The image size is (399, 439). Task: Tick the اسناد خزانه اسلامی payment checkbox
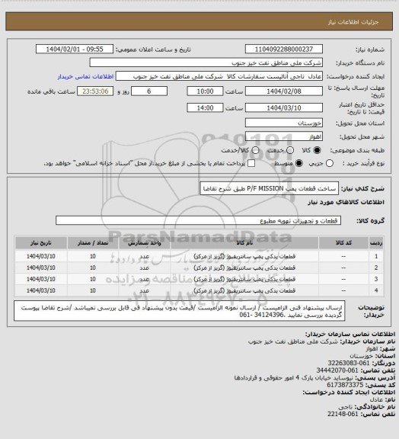pyautogui.click(x=251, y=163)
